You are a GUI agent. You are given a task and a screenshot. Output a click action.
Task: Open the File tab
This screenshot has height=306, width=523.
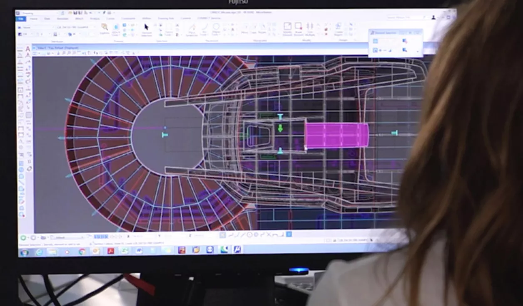point(20,19)
